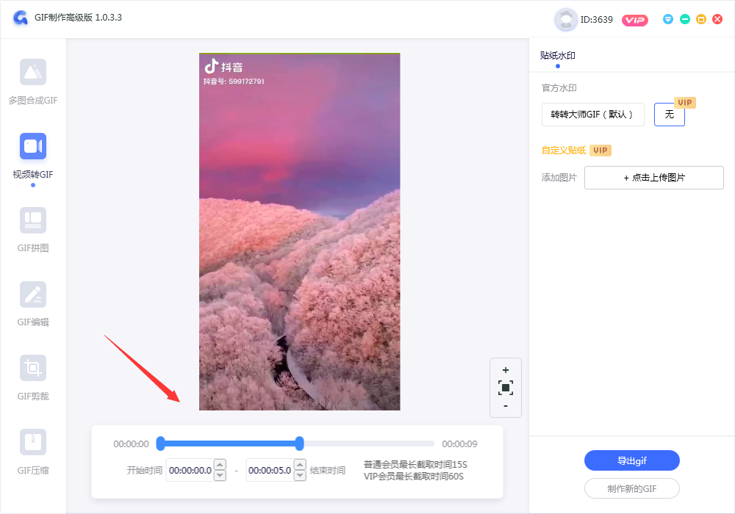Switch to the 贴纸水印 tab
Viewport: 735px width, 514px height.
(x=557, y=56)
